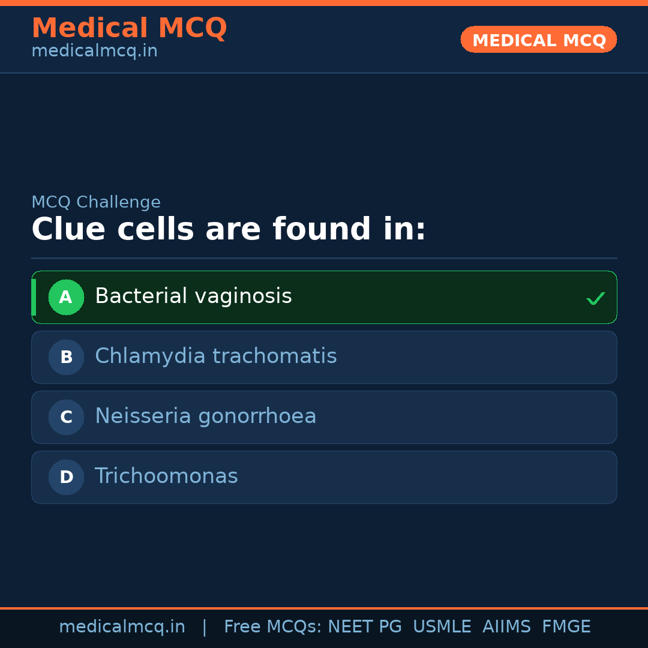Screen dimensions: 648x648
Task: Click the AIIMS footer label
Action: click(x=506, y=627)
